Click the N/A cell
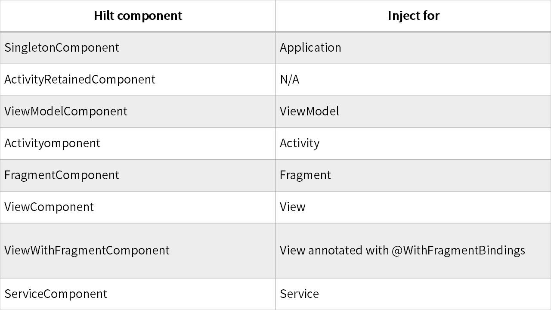This screenshot has height=310, width=551. (289, 80)
